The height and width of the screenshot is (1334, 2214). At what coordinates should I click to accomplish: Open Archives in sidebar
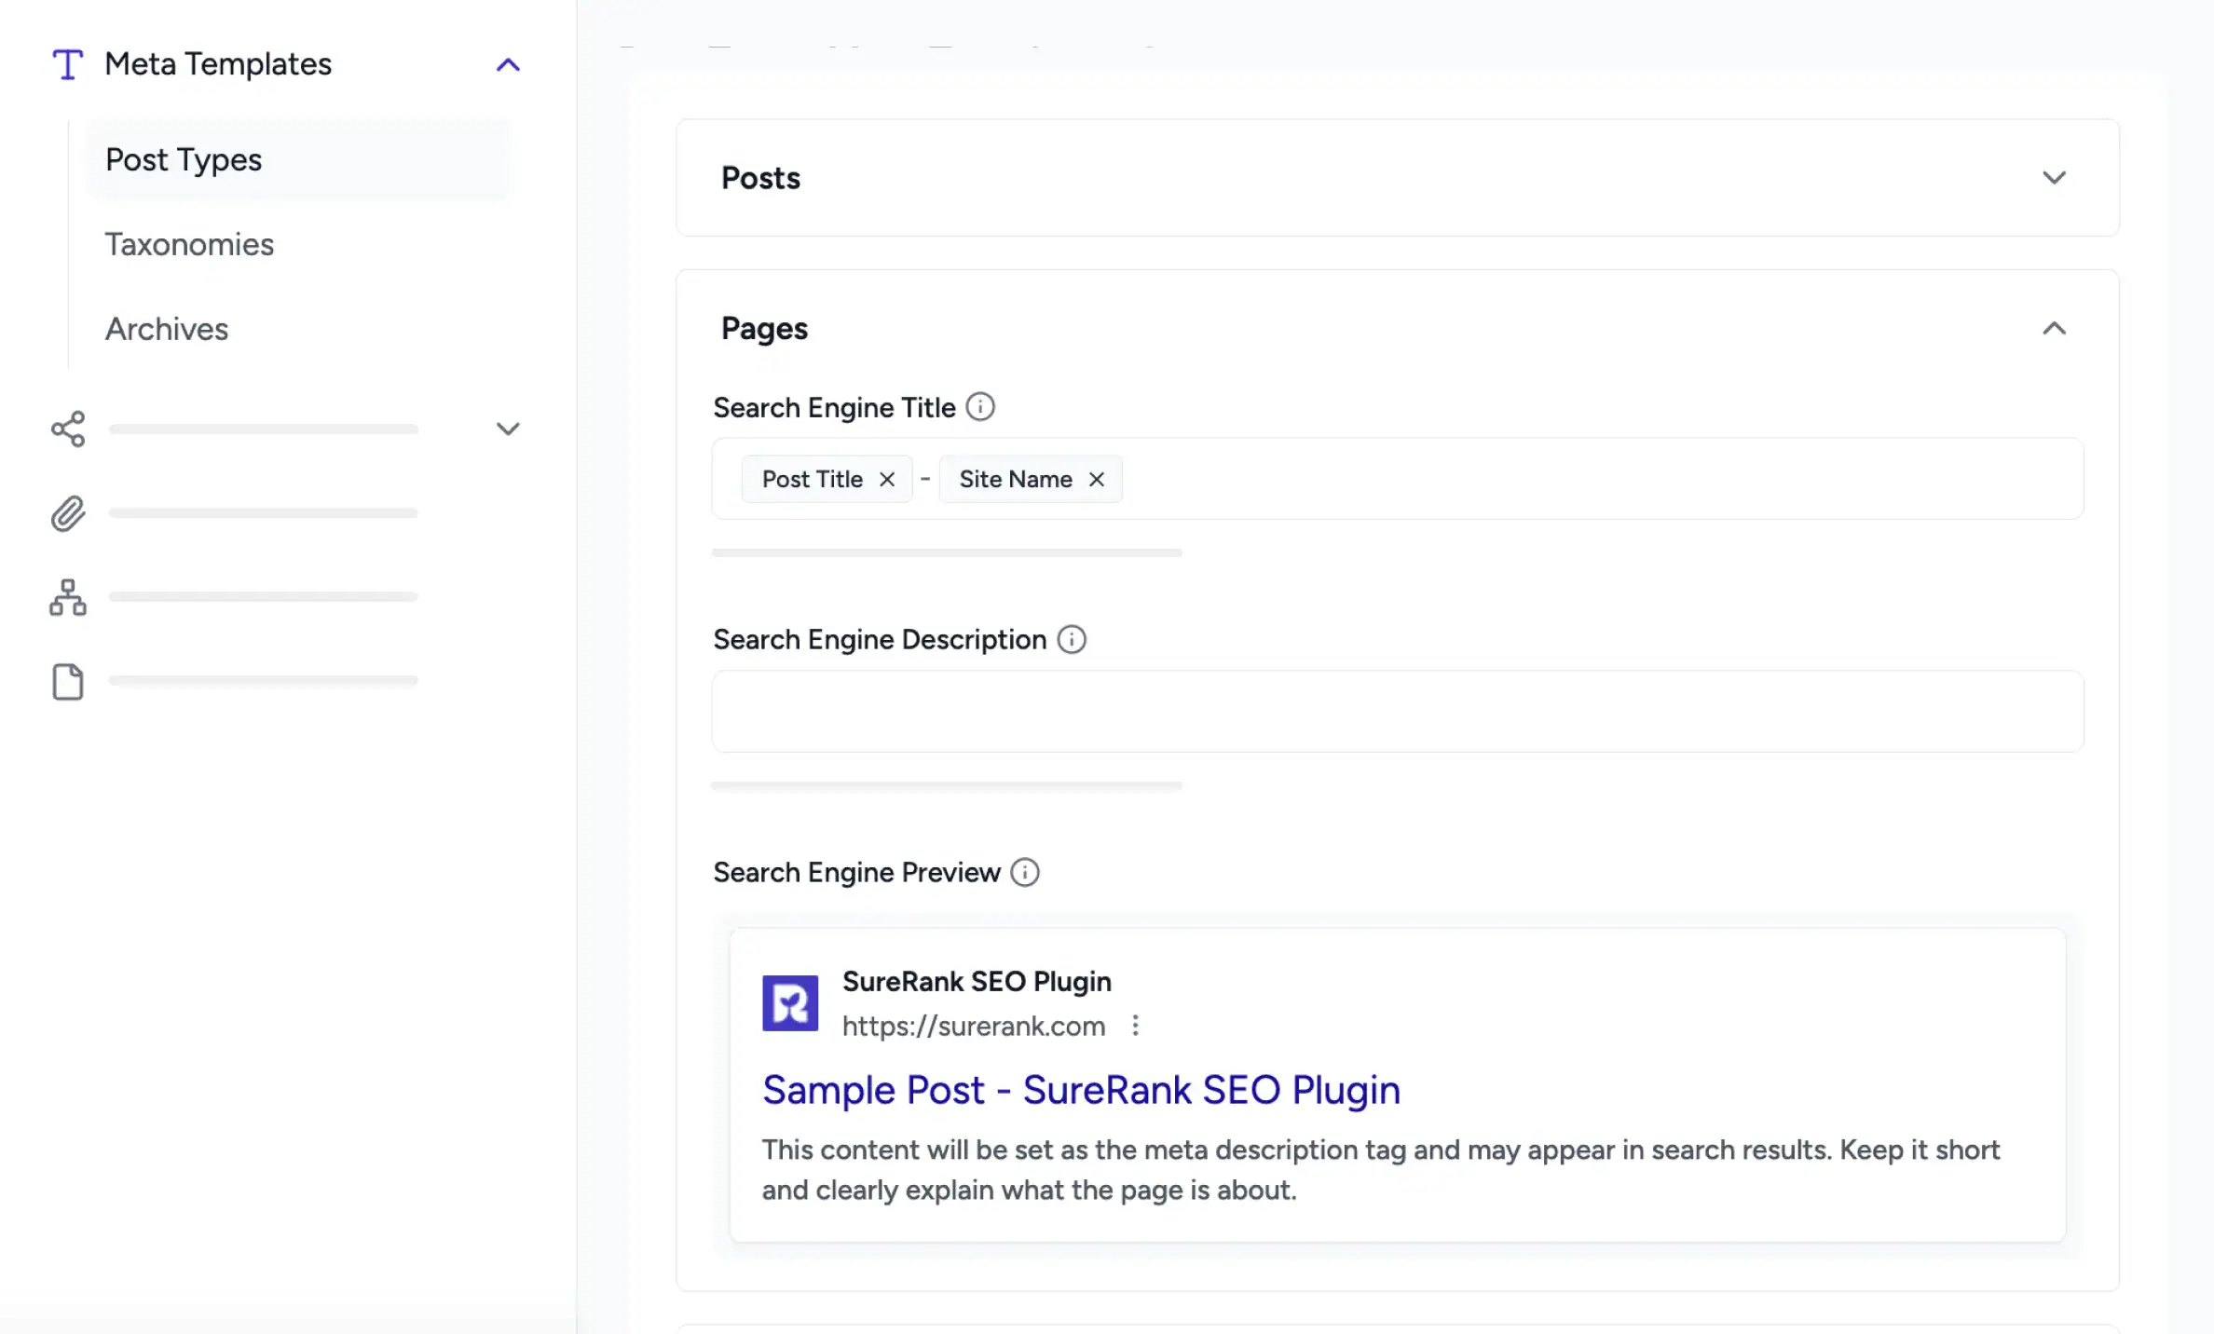tap(167, 329)
